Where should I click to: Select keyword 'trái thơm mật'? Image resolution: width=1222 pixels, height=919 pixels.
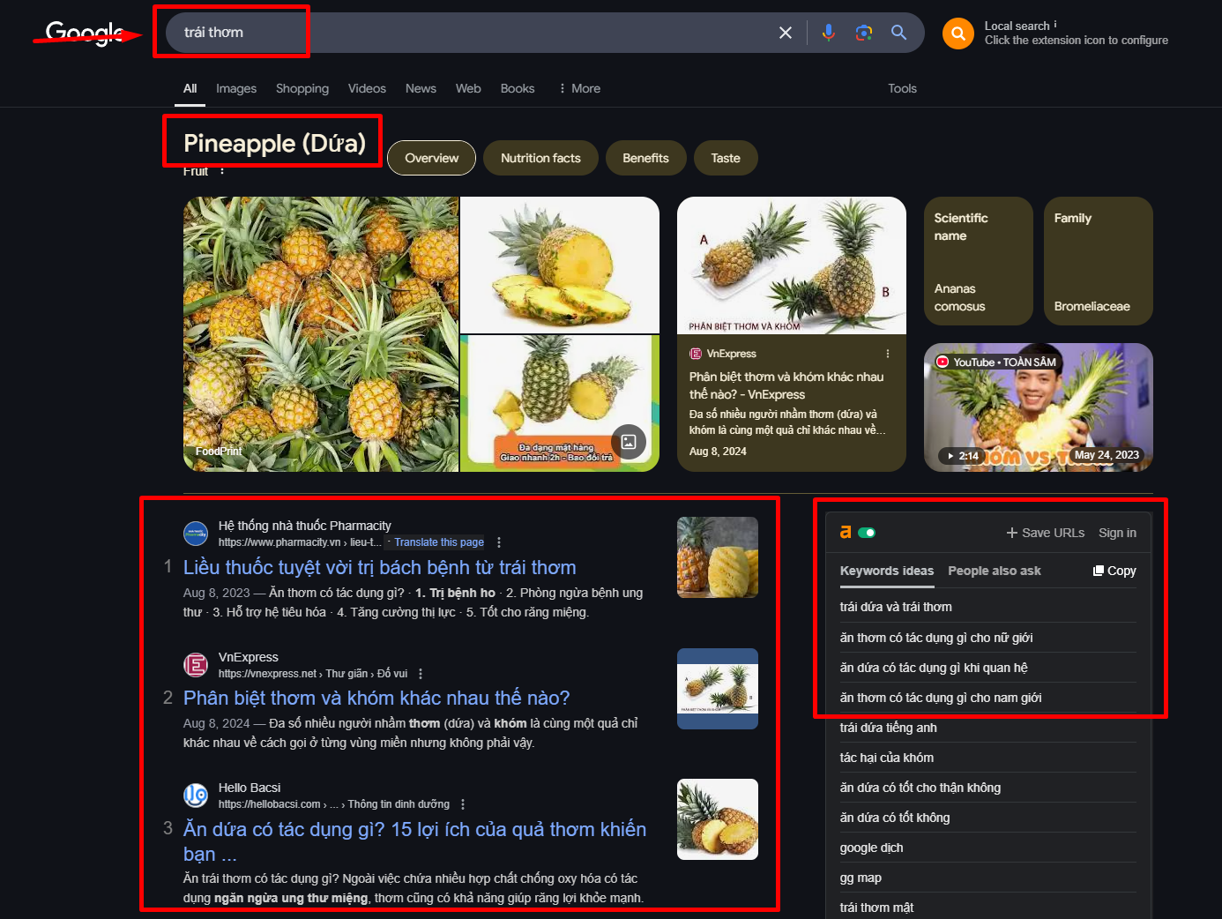point(876,908)
